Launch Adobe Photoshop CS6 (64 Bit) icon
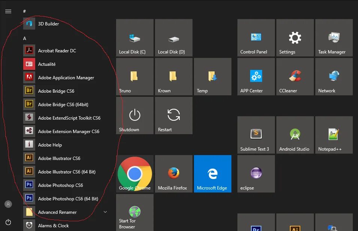 29,198
